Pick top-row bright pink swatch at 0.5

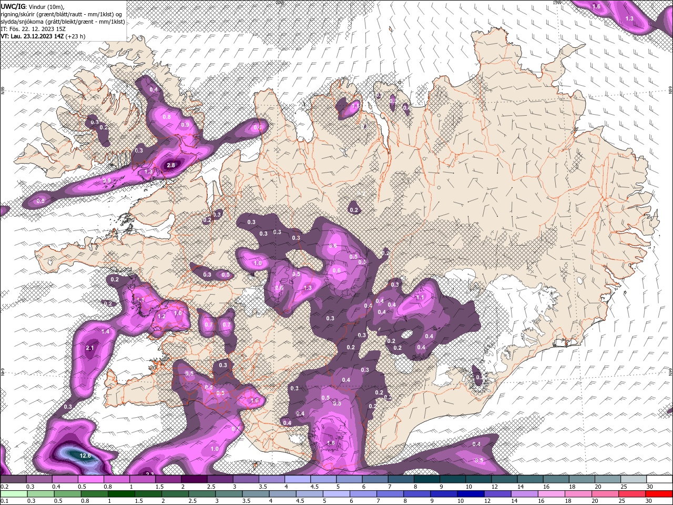click(x=90, y=479)
